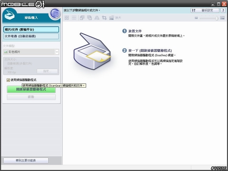
Task: Click the large thumbnail size icon
Action: pyautogui.click(x=222, y=18)
